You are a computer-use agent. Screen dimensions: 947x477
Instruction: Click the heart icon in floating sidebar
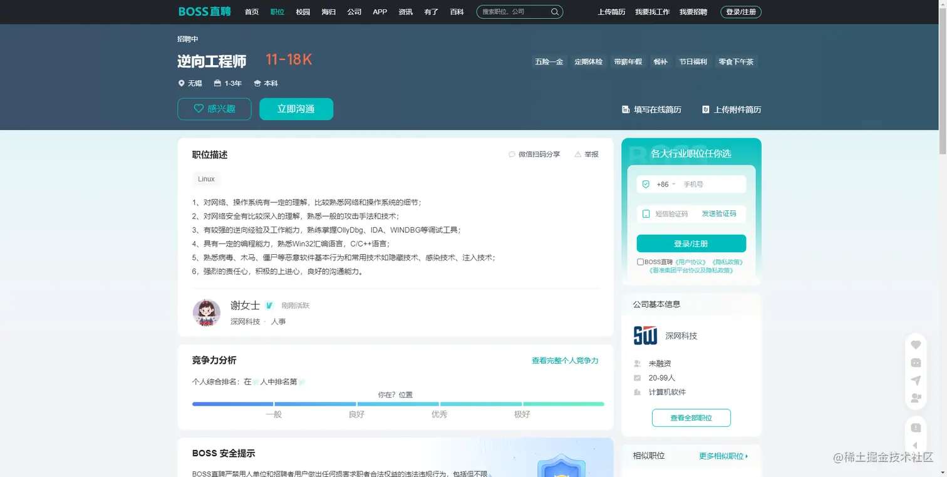916,345
